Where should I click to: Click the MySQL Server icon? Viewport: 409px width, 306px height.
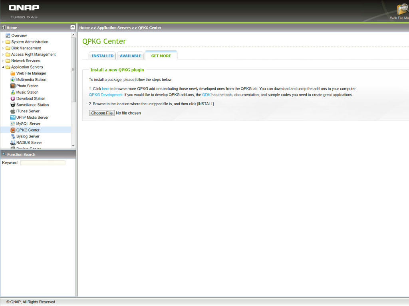13,124
